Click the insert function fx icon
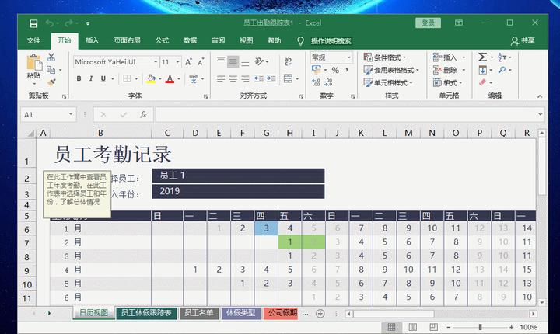Screen dimensions: 560x334 point(143,114)
